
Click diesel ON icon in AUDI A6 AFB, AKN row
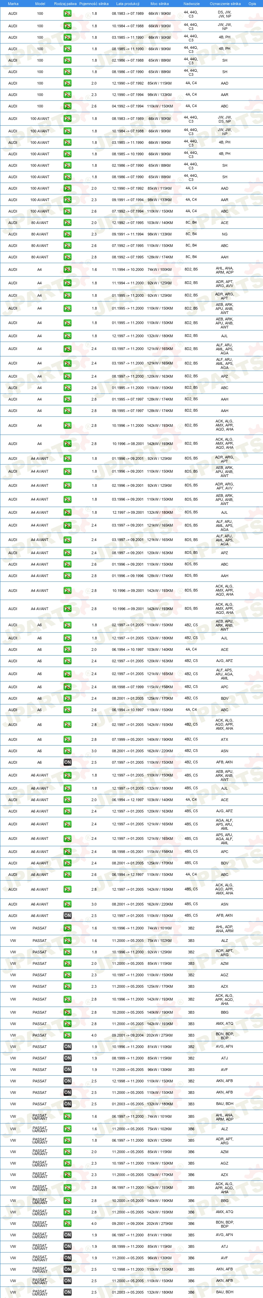(67, 762)
